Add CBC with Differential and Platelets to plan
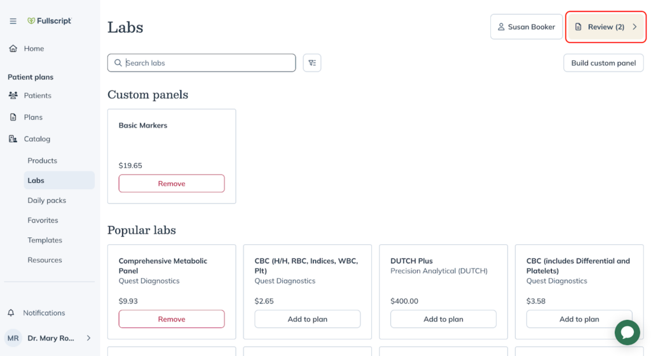651x356 pixels. [x=579, y=319]
